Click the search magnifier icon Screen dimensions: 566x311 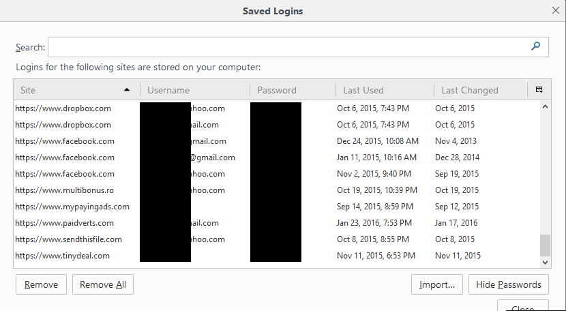536,46
